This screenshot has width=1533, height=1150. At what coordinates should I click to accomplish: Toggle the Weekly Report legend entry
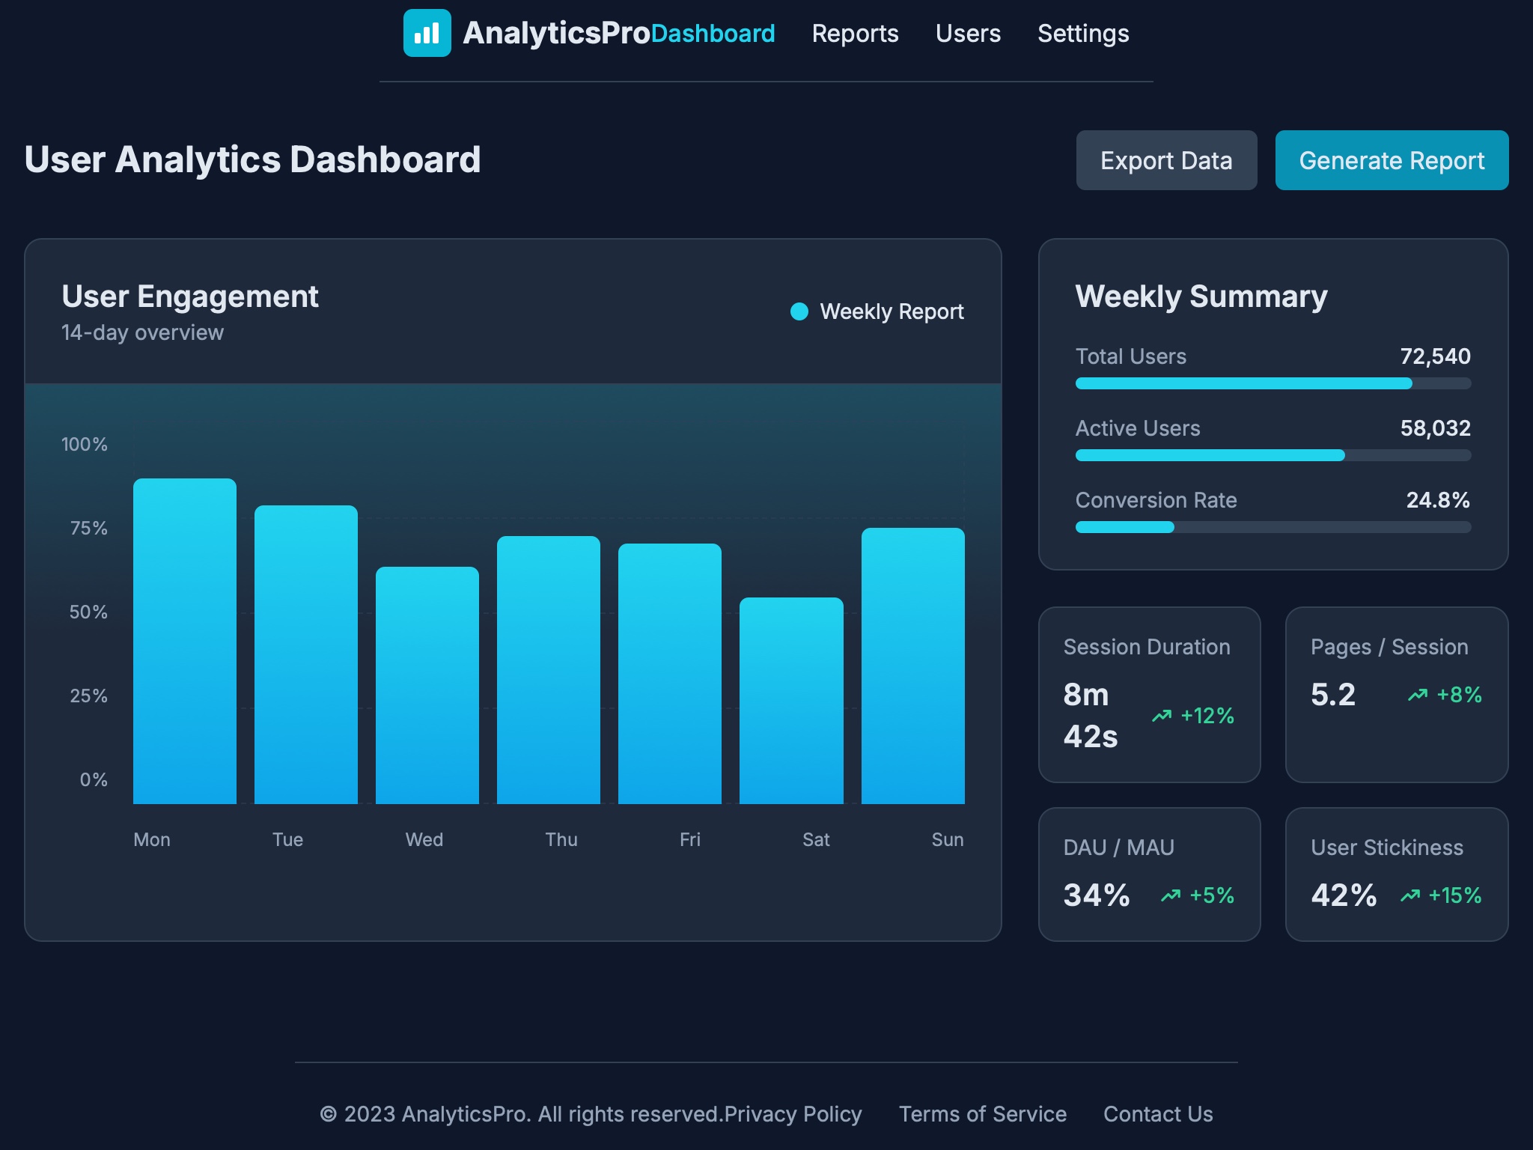(x=876, y=311)
